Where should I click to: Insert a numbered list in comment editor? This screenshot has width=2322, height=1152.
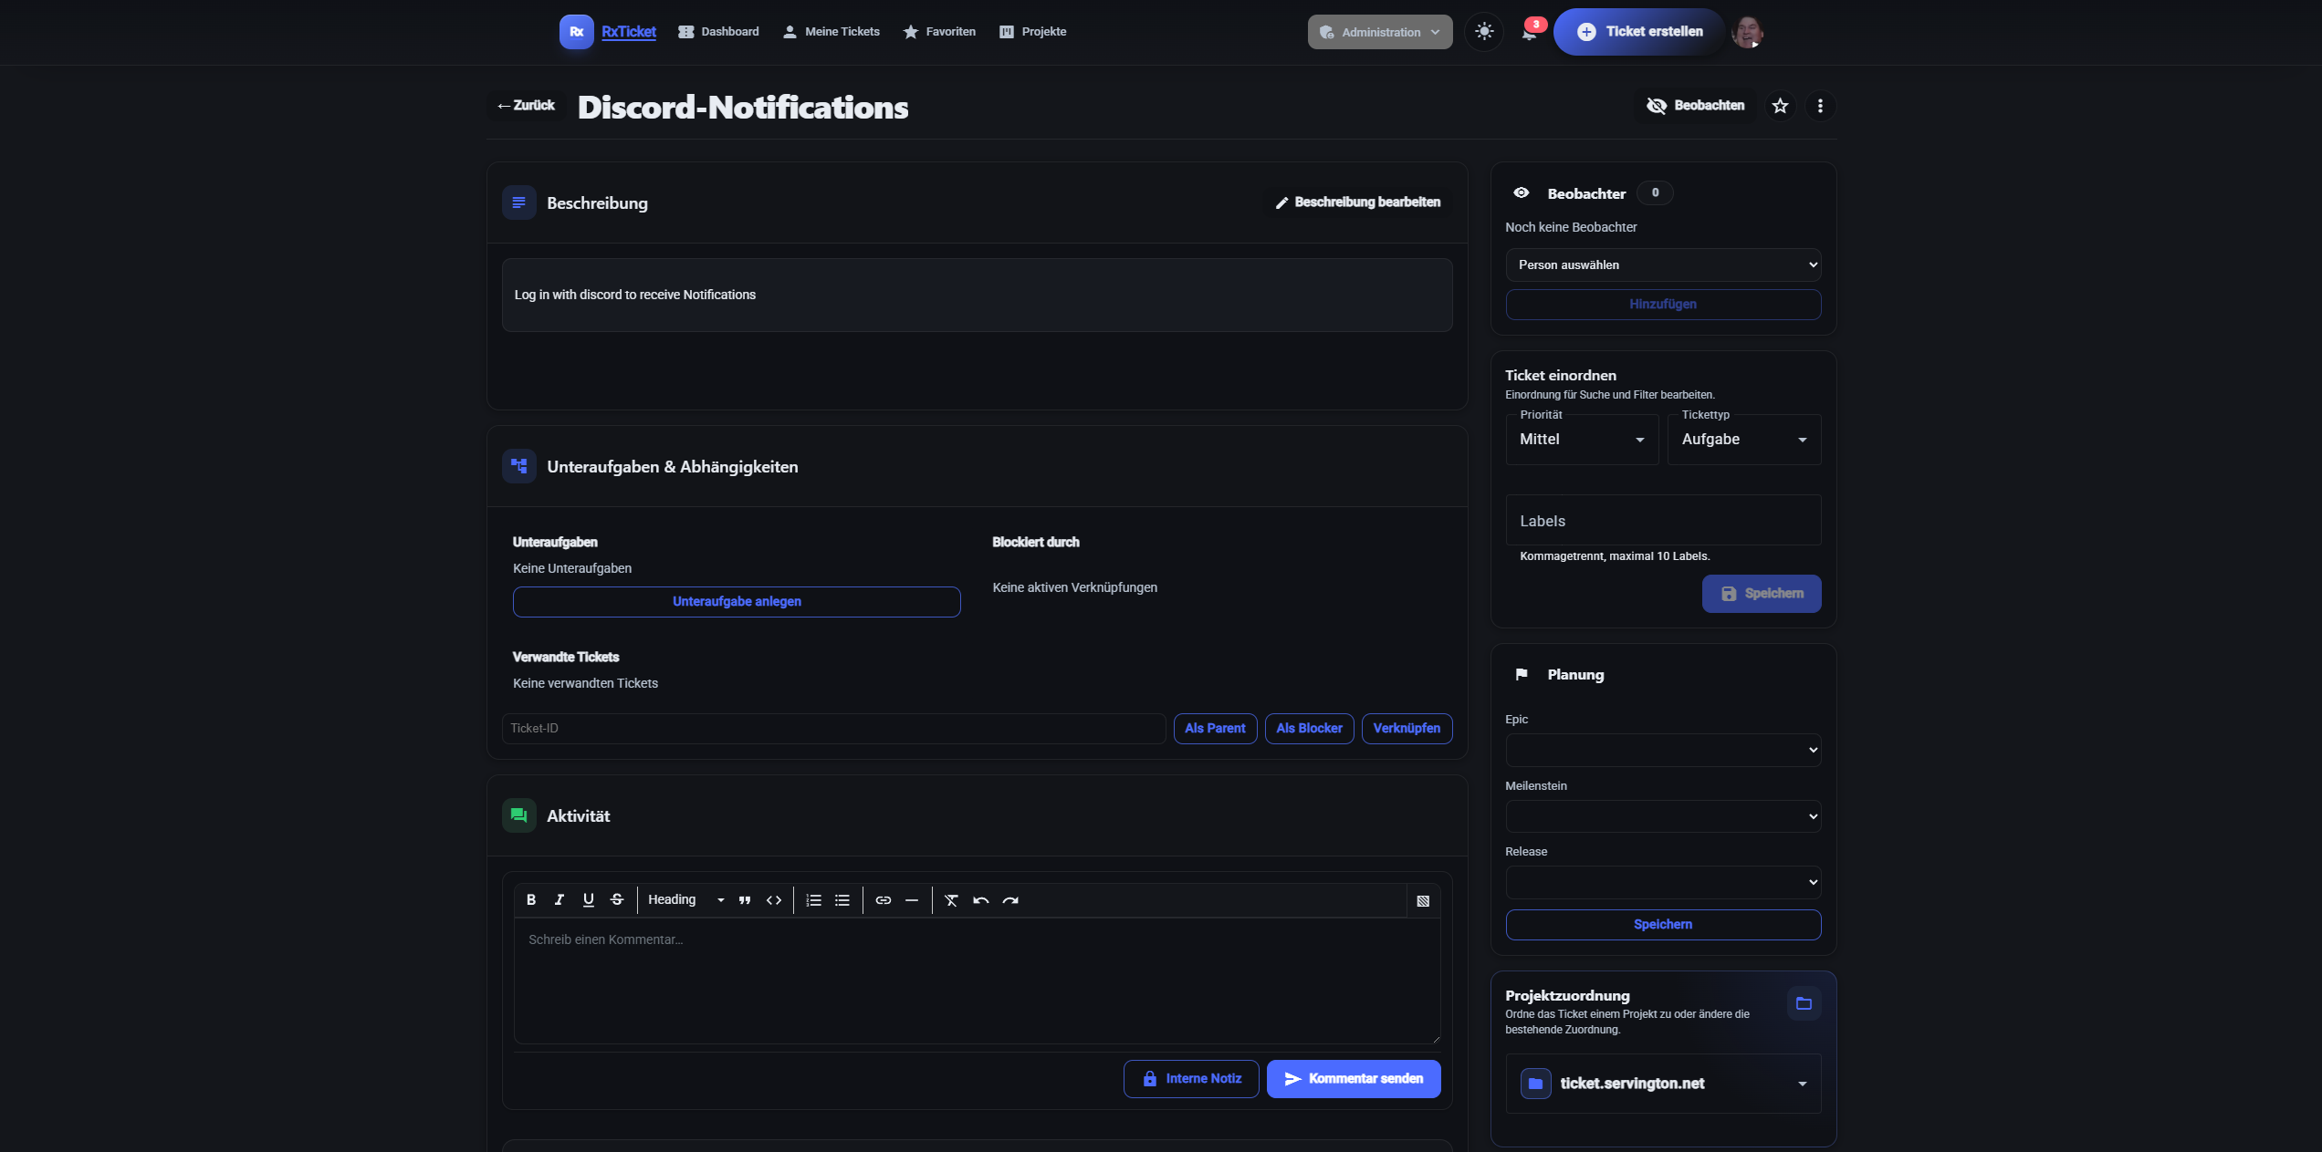814,900
